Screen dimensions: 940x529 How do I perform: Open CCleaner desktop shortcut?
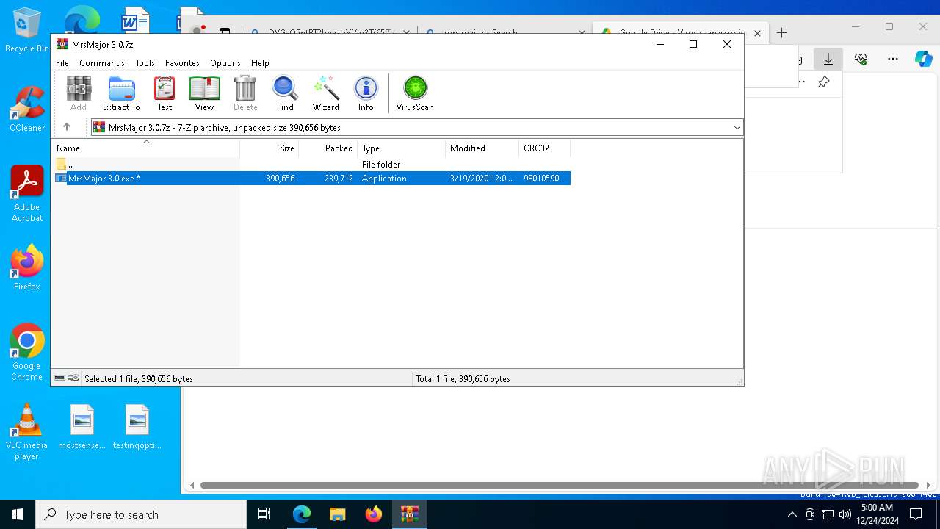(x=27, y=109)
